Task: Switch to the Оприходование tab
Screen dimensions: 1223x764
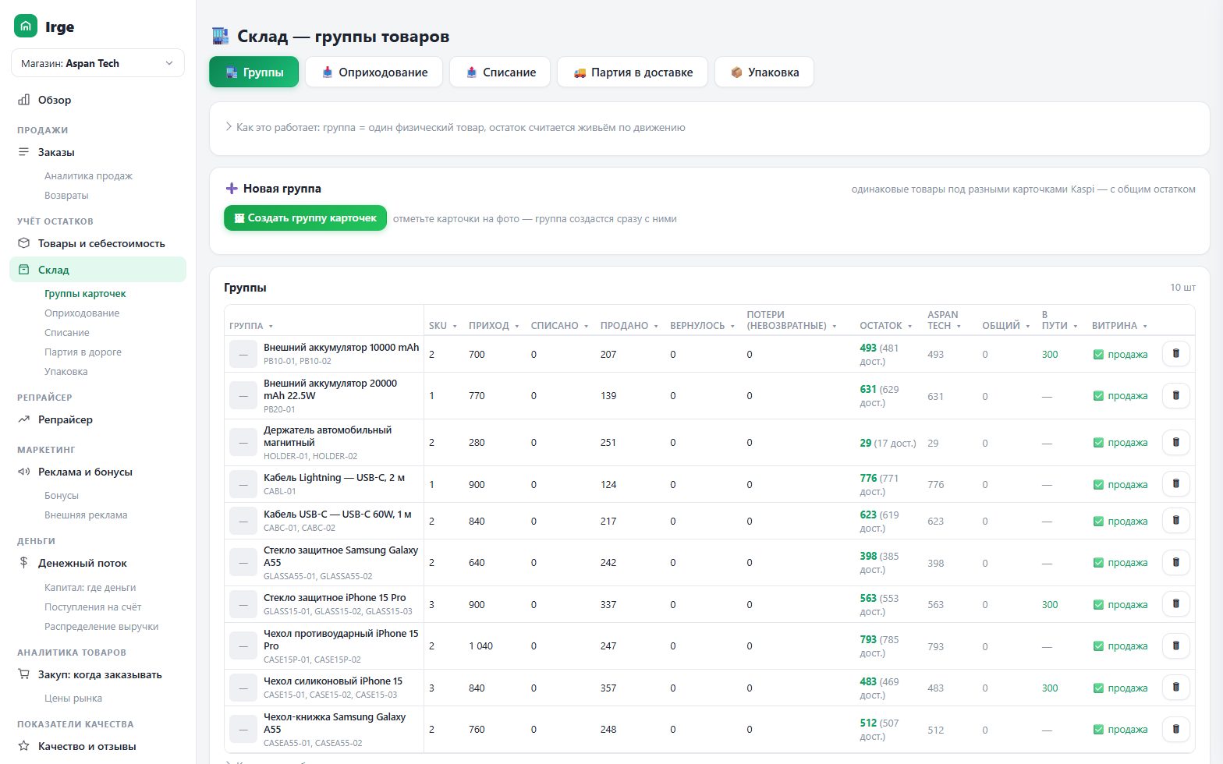Action: tap(374, 72)
